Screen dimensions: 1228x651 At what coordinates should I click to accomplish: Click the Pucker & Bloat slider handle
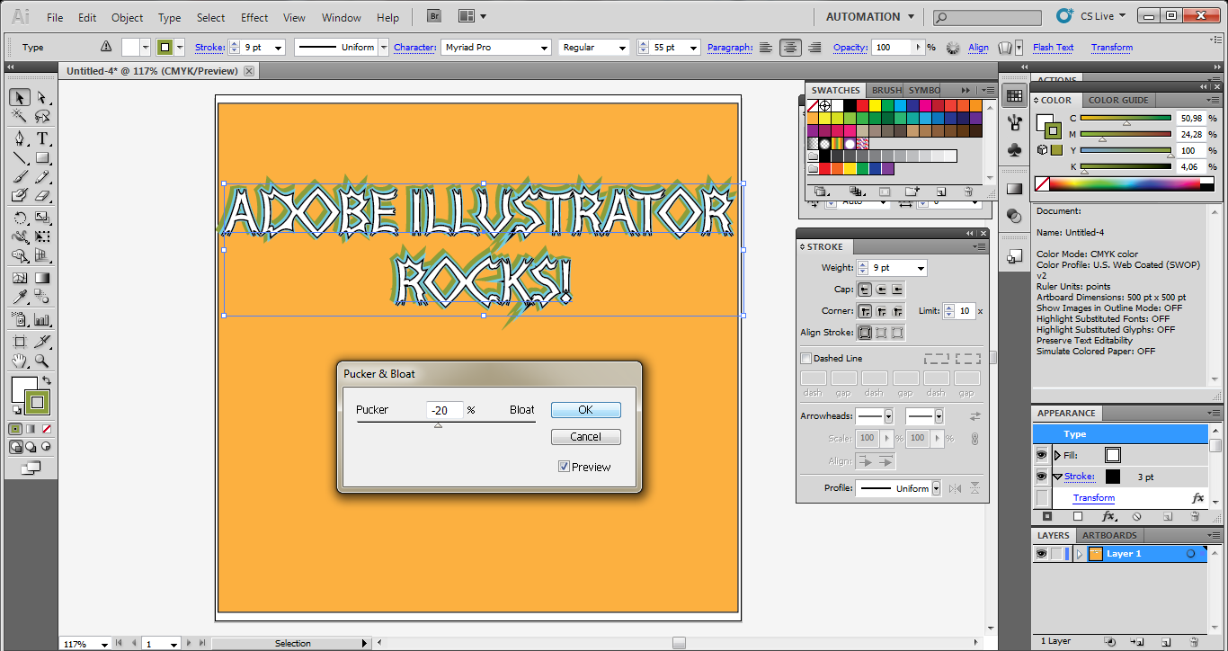coord(438,424)
